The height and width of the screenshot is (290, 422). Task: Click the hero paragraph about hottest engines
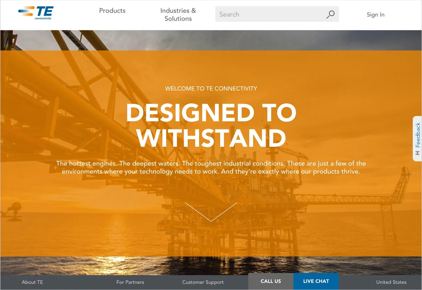pyautogui.click(x=211, y=167)
